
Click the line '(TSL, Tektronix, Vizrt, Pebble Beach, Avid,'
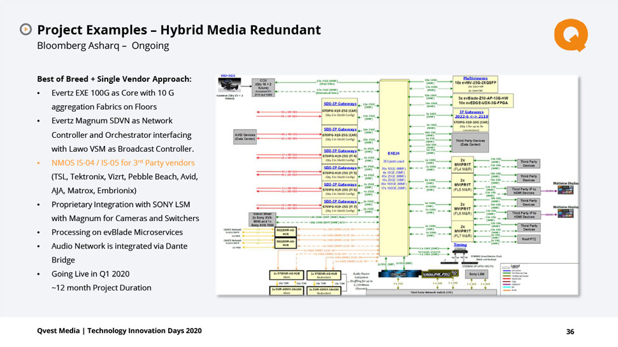point(124,177)
